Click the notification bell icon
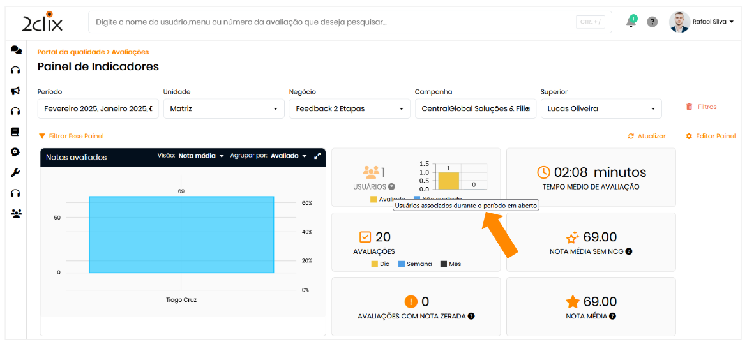This screenshot has height=344, width=747. click(x=631, y=22)
